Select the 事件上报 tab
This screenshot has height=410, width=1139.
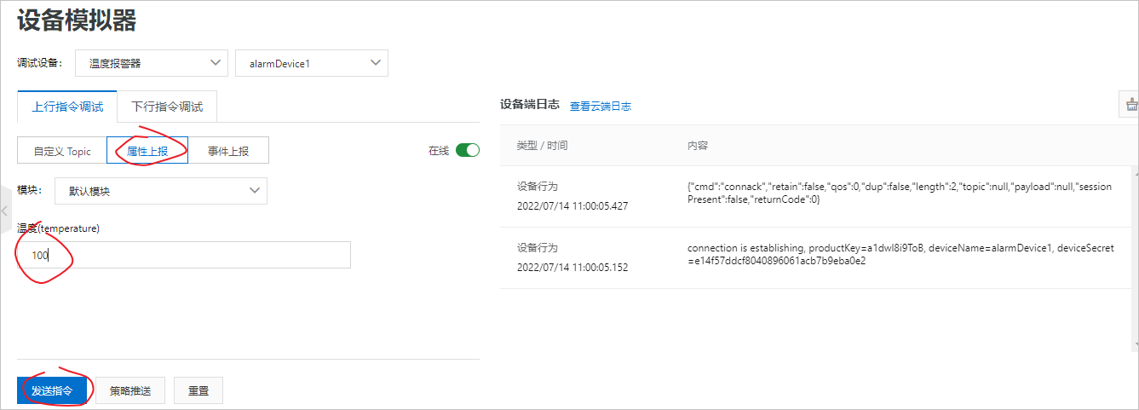[228, 150]
